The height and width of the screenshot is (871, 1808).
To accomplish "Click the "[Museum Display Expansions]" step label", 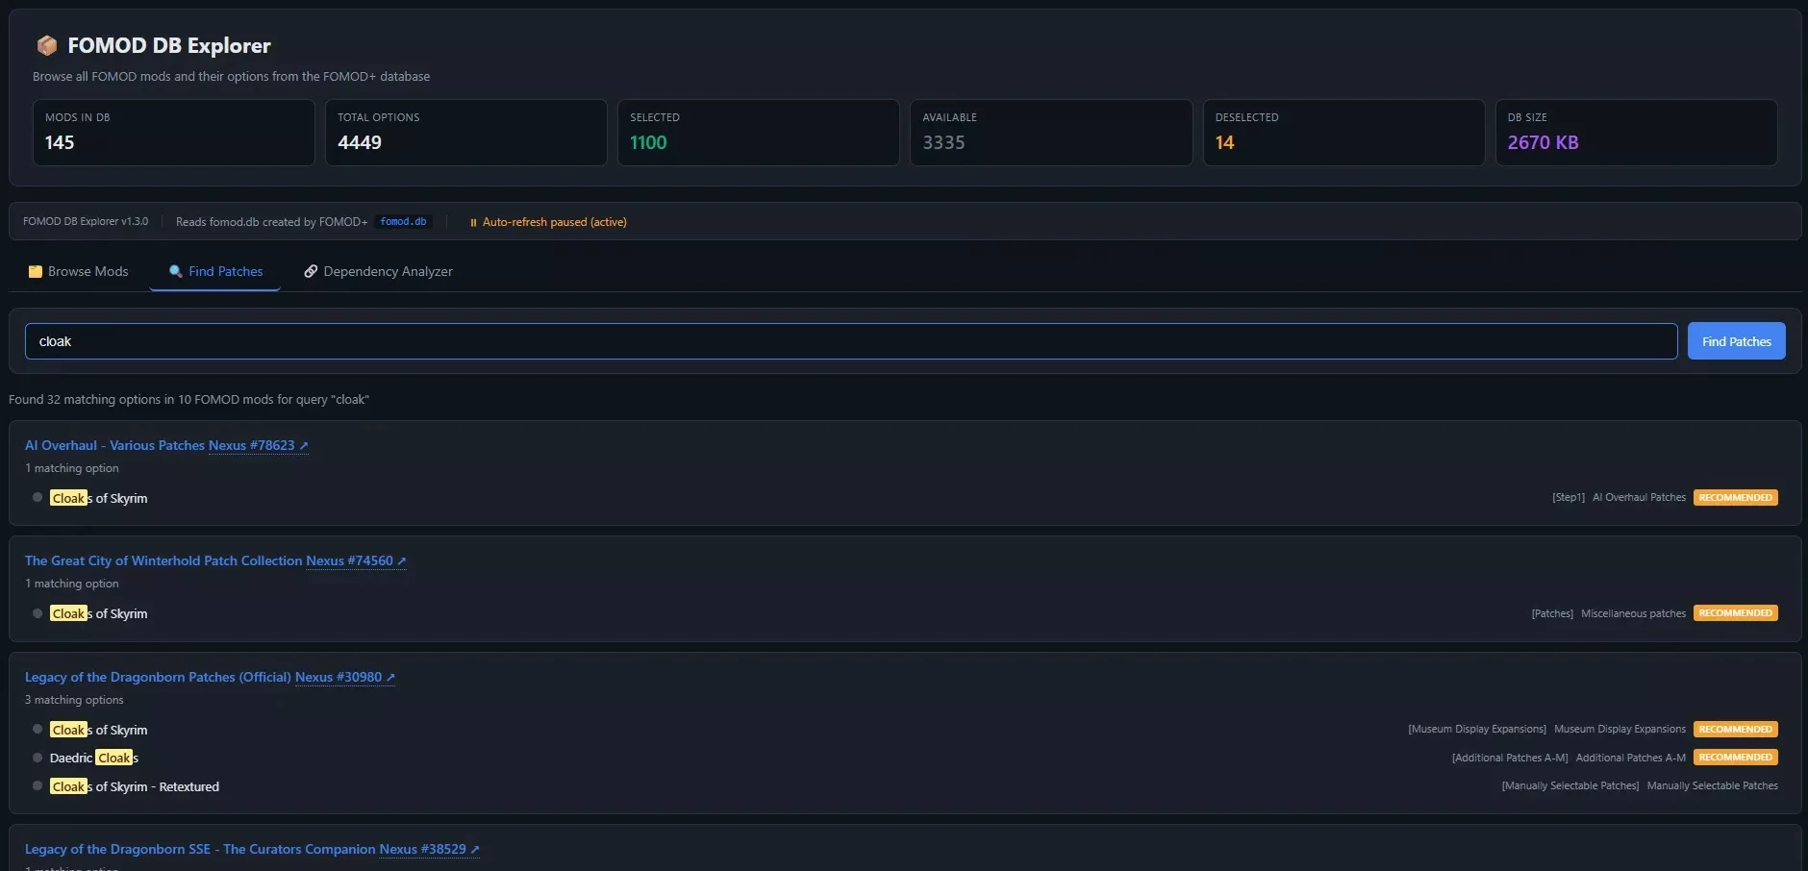I will coord(1477,730).
